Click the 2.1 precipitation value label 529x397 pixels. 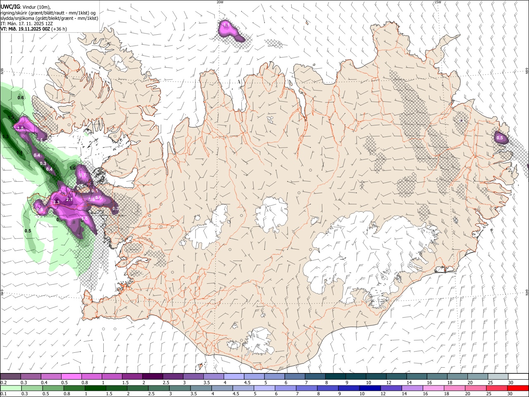(69, 199)
